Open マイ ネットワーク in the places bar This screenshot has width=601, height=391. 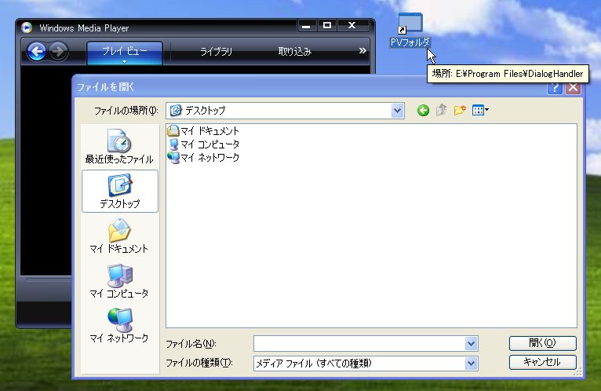pos(119,325)
